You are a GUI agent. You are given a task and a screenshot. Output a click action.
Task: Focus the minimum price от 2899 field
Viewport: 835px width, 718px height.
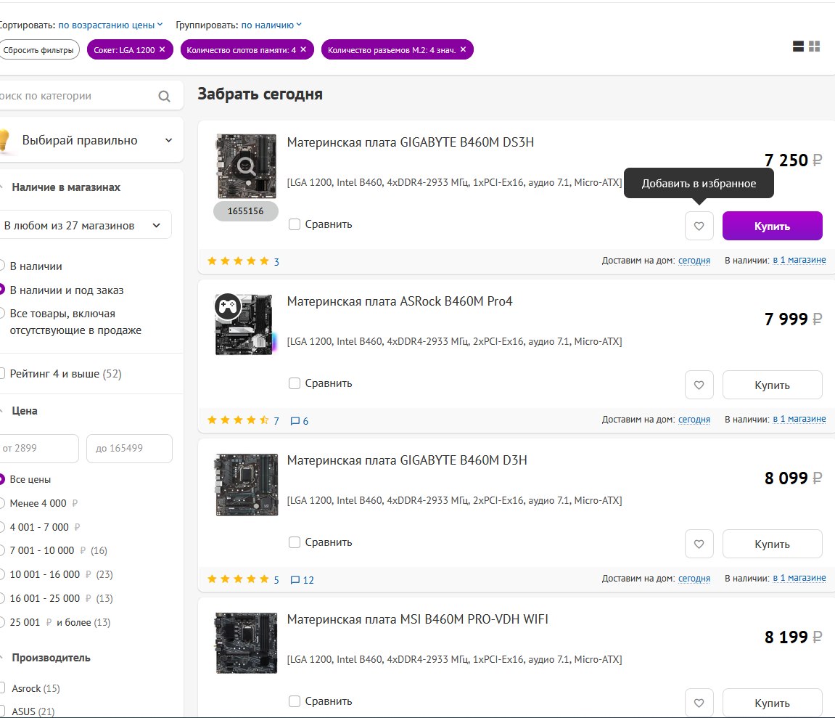tap(39, 448)
